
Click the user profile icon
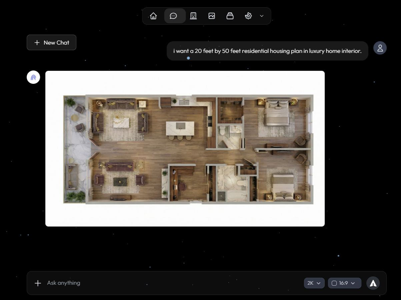point(380,48)
